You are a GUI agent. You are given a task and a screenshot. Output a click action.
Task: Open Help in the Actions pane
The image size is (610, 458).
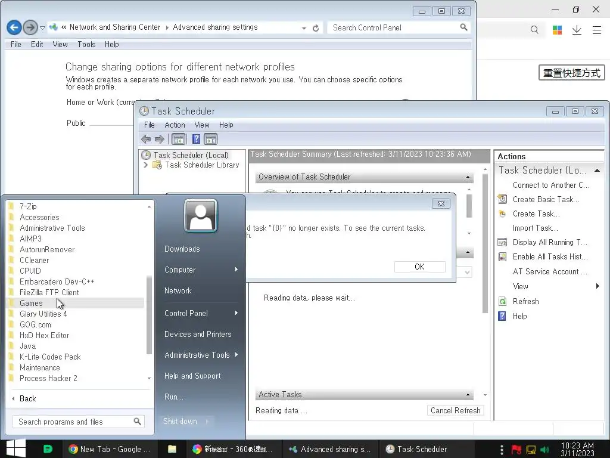pyautogui.click(x=519, y=316)
